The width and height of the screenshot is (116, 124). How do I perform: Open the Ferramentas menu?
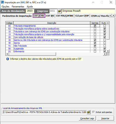(18, 7)
